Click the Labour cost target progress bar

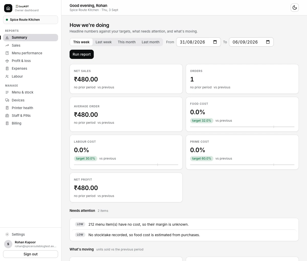(x=126, y=165)
